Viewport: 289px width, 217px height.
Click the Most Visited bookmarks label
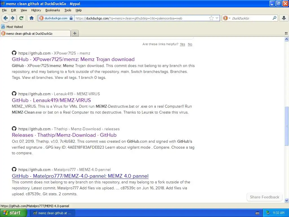15,27
